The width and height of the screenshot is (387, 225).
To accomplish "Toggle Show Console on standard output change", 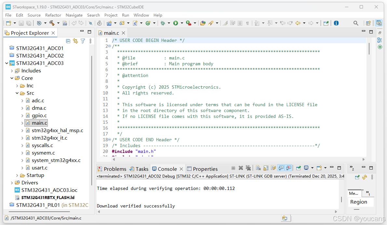I will (281, 168).
